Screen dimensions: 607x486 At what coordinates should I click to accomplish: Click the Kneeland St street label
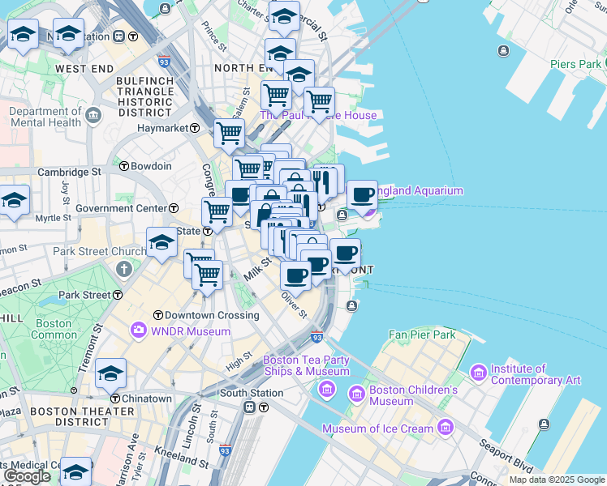(182, 457)
